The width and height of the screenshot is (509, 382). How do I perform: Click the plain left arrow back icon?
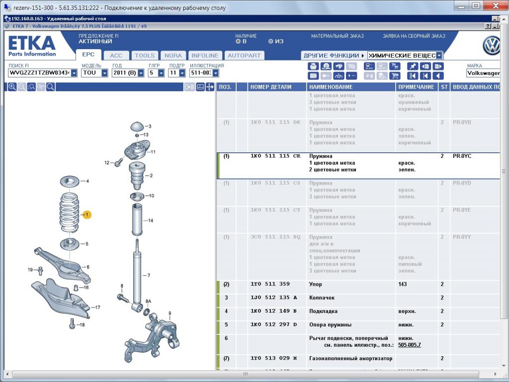click(438, 76)
